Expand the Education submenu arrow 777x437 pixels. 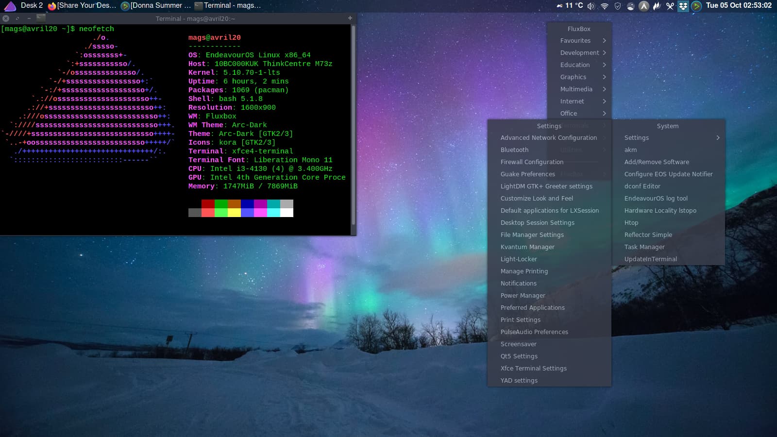coord(605,65)
